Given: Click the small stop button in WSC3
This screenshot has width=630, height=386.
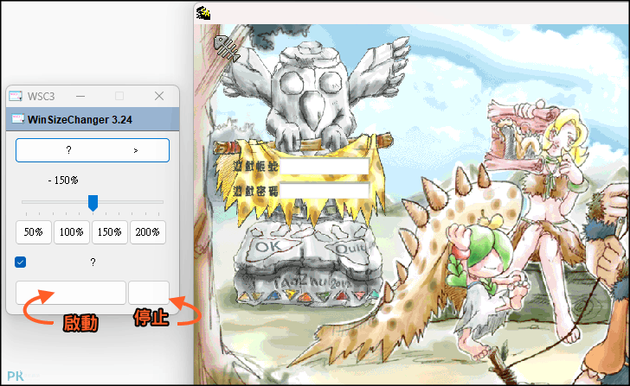Looking at the screenshot, I should pyautogui.click(x=149, y=293).
